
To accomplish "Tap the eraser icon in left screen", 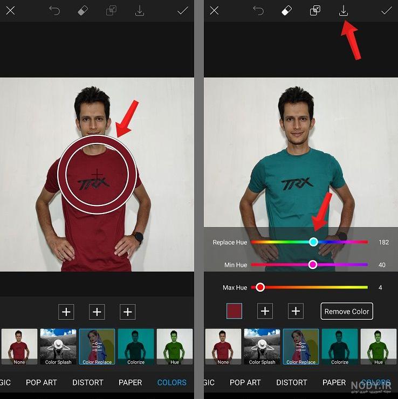I will coord(83,11).
